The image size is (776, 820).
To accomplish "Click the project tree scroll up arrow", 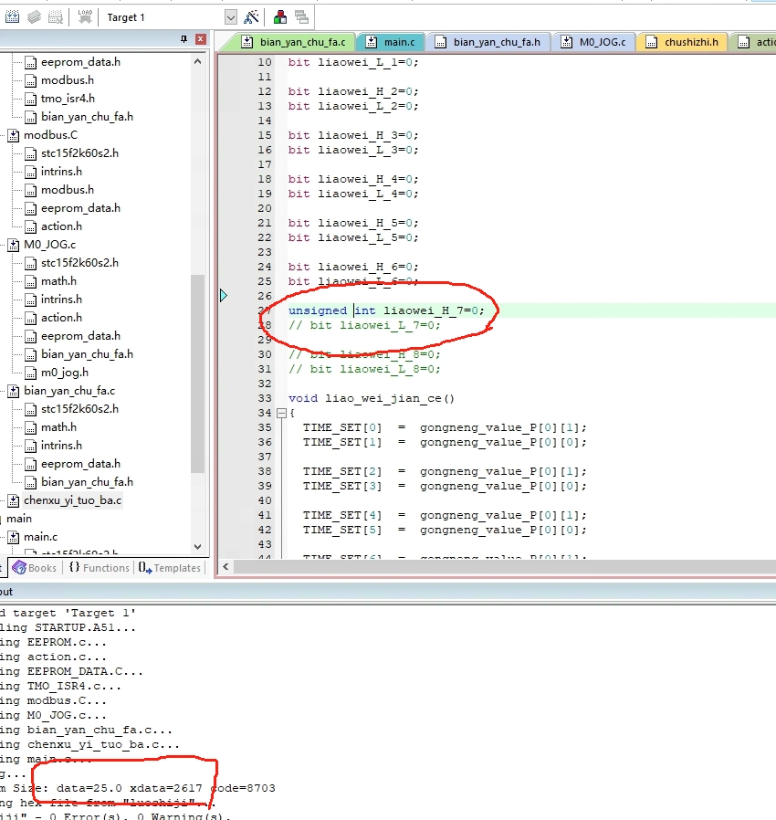I will click(x=198, y=61).
